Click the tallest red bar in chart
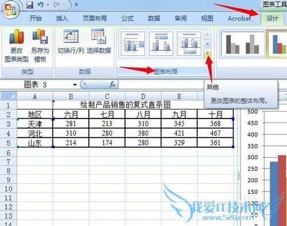The height and width of the screenshot is (226, 287). coord(282,190)
